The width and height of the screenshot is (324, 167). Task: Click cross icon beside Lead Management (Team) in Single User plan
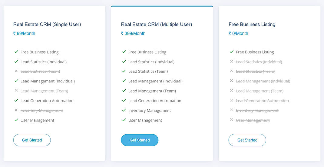tap(16, 90)
